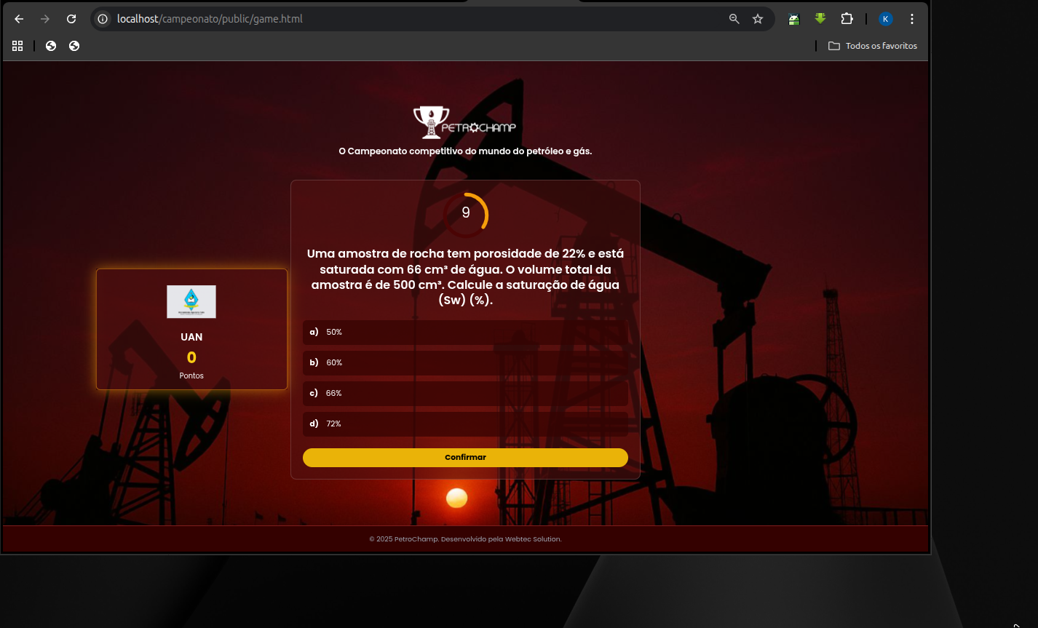This screenshot has width=1038, height=628.
Task: Click the Android robot extension icon
Action: coord(794,19)
